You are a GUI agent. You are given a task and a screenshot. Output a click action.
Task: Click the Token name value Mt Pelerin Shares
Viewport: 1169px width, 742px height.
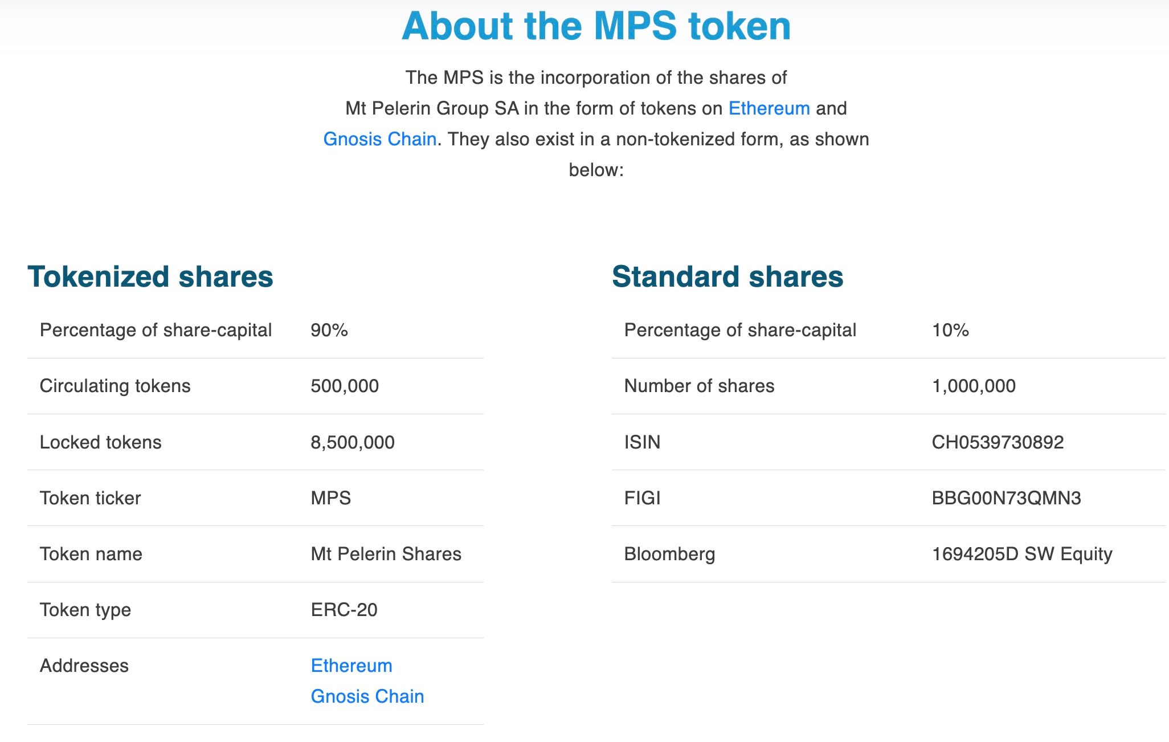point(386,554)
